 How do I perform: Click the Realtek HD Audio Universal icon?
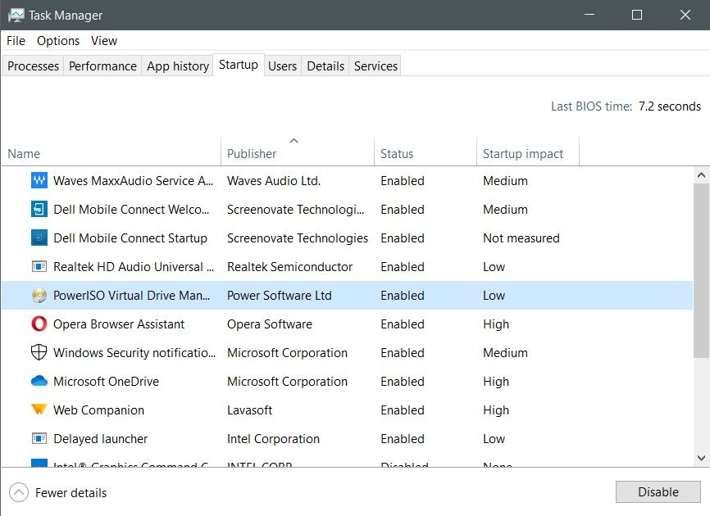click(38, 266)
